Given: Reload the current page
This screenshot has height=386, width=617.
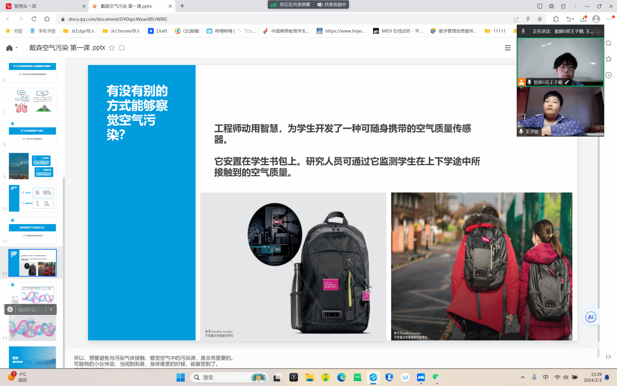Looking at the screenshot, I should (x=34, y=19).
